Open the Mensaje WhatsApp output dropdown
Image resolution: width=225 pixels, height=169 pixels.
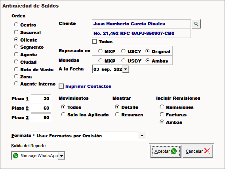61,156
